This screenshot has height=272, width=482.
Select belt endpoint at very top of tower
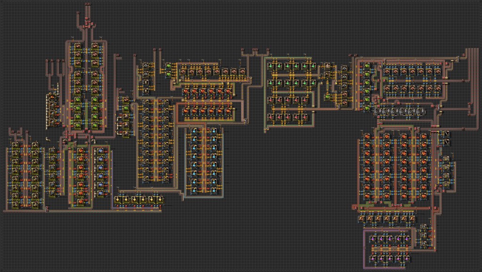[88, 4]
